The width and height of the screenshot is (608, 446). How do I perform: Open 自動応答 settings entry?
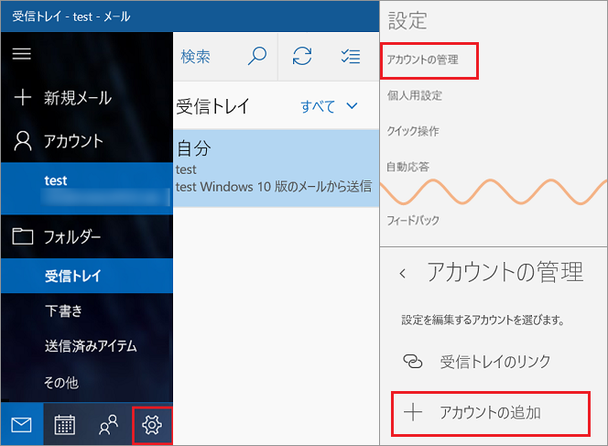pos(407,167)
